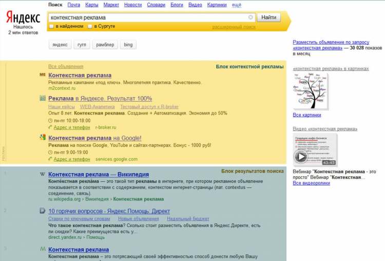Open the Почта service tab
The height and width of the screenshot is (261, 385).
point(73,5)
